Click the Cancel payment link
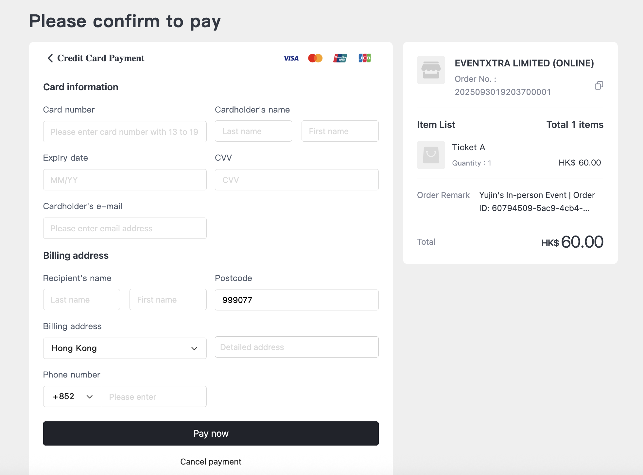The height and width of the screenshot is (475, 643). click(x=211, y=462)
